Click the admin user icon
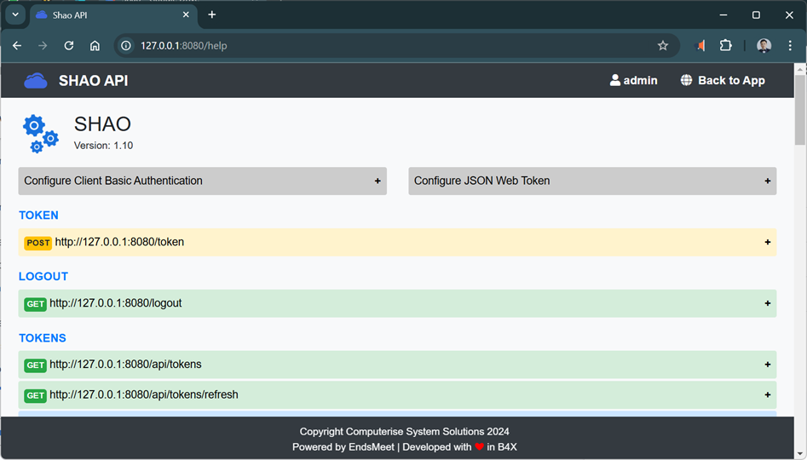Image resolution: width=807 pixels, height=460 pixels. (x=615, y=80)
